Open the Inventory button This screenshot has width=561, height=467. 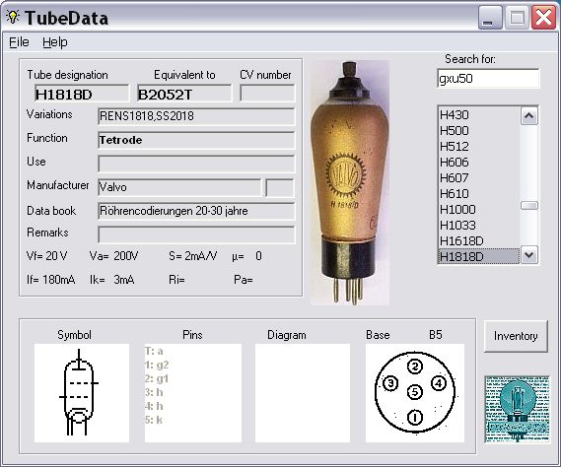[516, 336]
